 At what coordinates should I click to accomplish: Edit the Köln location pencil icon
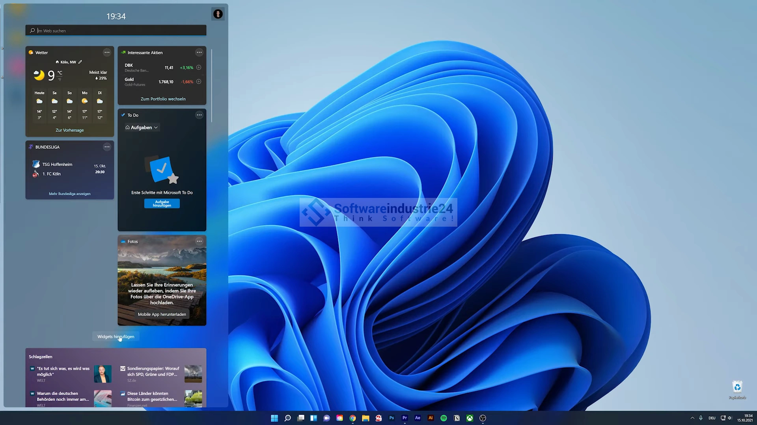[x=80, y=62]
